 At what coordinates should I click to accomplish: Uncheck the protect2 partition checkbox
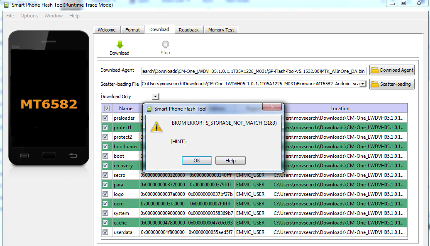click(x=105, y=137)
